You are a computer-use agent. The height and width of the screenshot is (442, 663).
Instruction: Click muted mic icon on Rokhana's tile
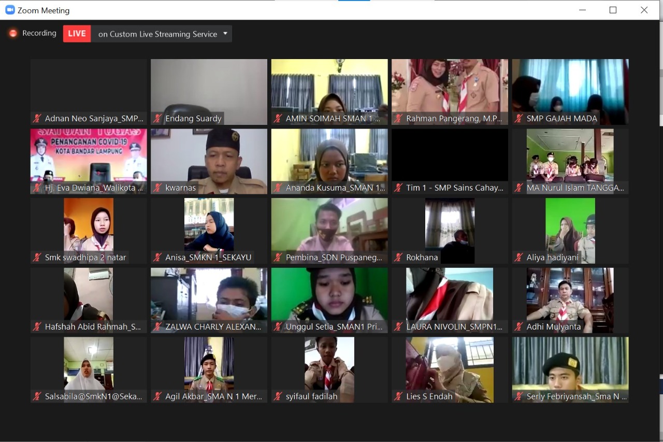pyautogui.click(x=398, y=258)
